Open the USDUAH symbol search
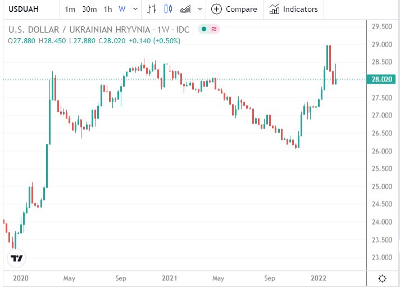Screen dimensions: 400x287 click(x=24, y=9)
